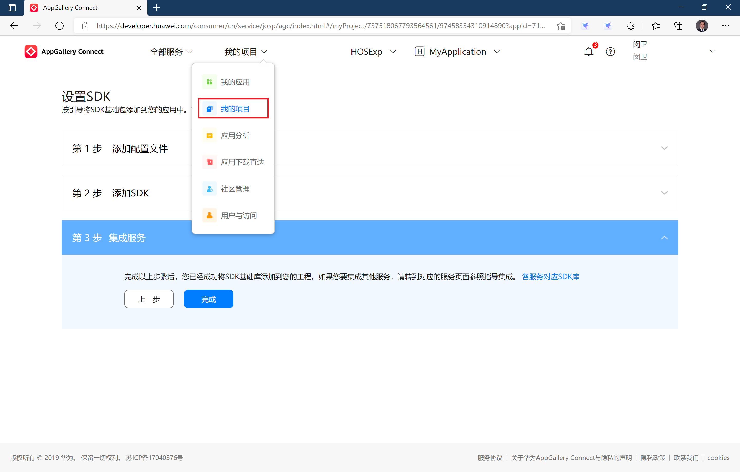Open the 联系我们 footer link
Viewport: 740px width, 472px height.
686,458
